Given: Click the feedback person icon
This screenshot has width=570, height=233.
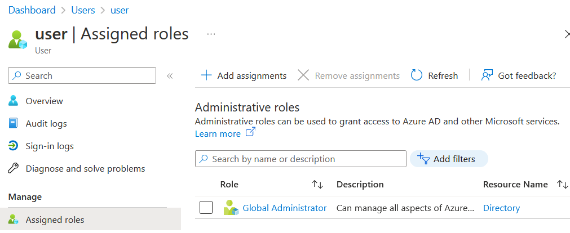Looking at the screenshot, I should pos(487,75).
